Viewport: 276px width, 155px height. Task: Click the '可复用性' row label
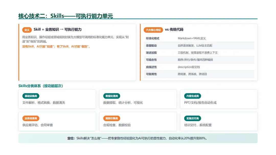[151, 74]
